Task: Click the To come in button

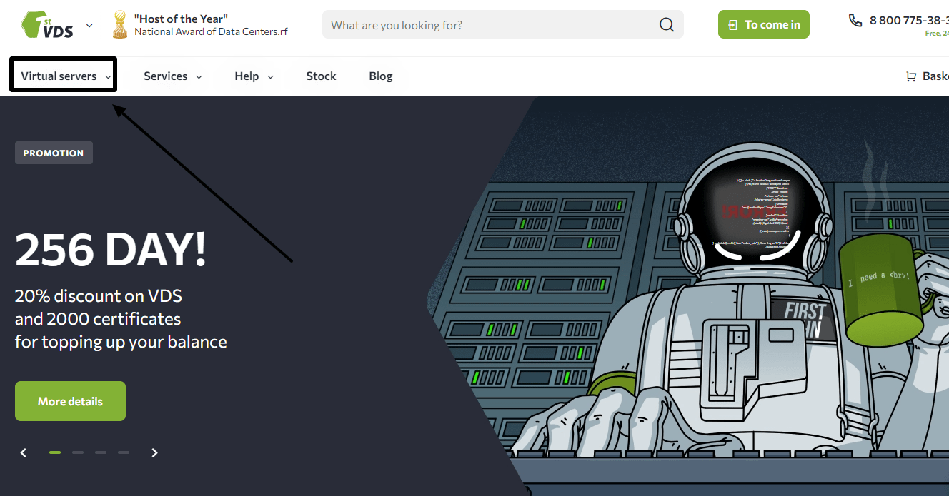Action: tap(764, 24)
